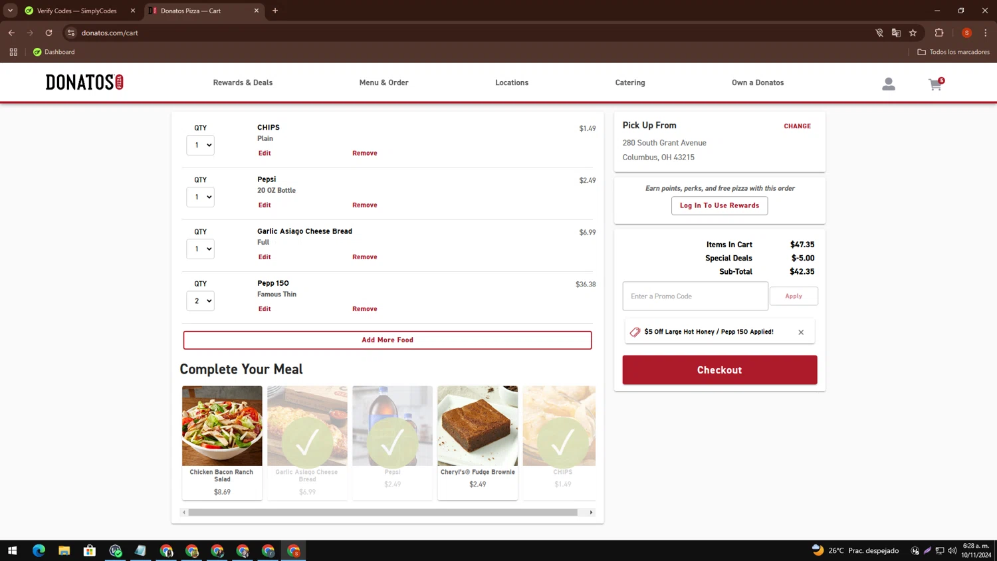
Task: Go back using browser back arrow
Action: click(11, 33)
